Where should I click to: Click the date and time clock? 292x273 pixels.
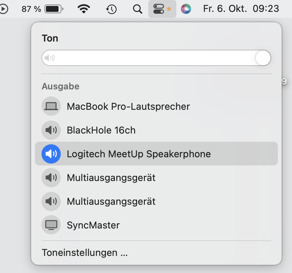coord(241,9)
